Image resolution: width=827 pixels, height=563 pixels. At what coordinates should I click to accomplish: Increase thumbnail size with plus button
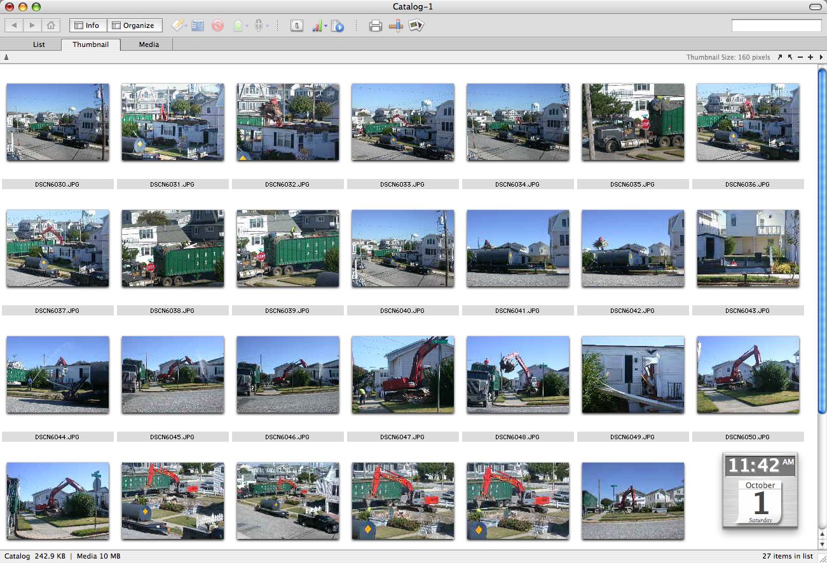coord(810,57)
